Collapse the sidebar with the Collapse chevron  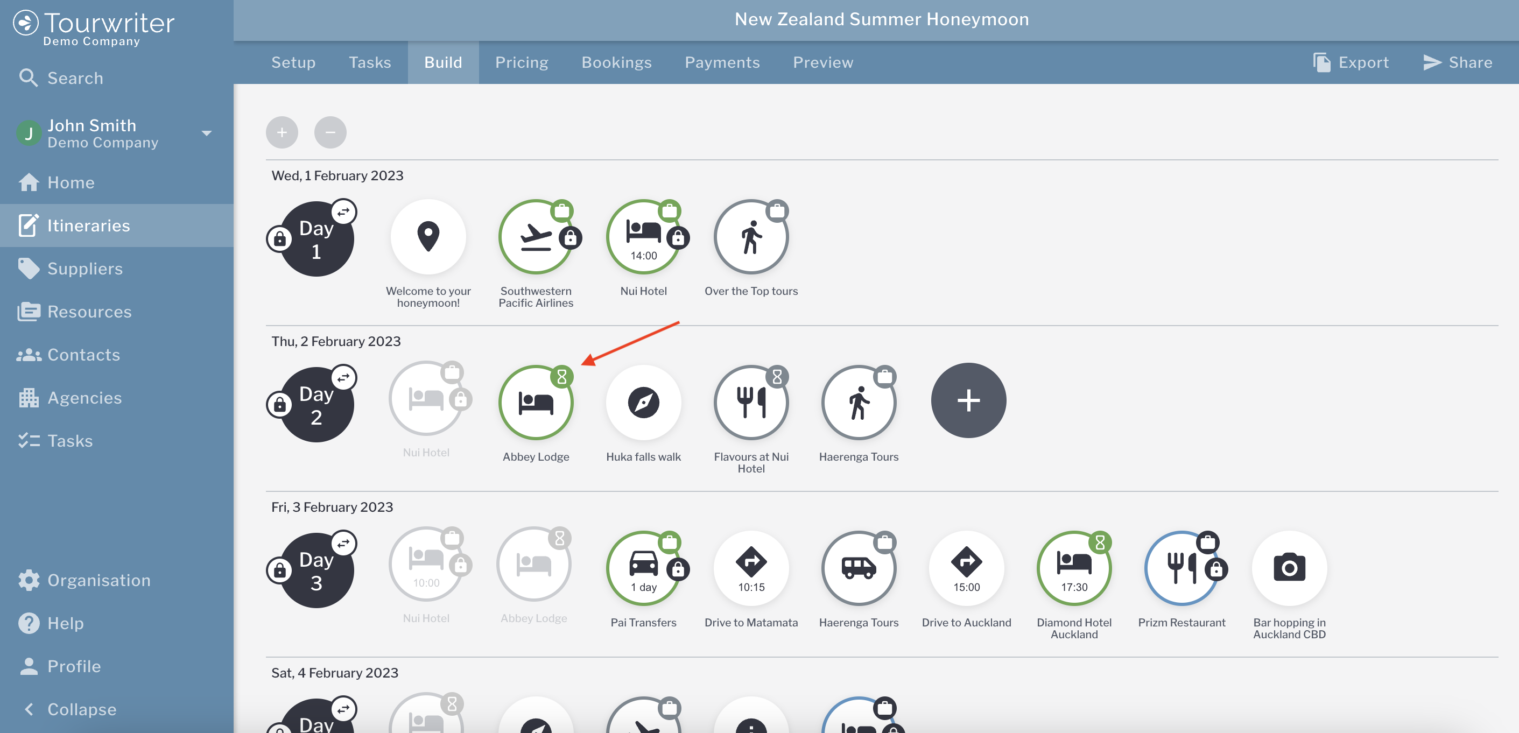[29, 709]
